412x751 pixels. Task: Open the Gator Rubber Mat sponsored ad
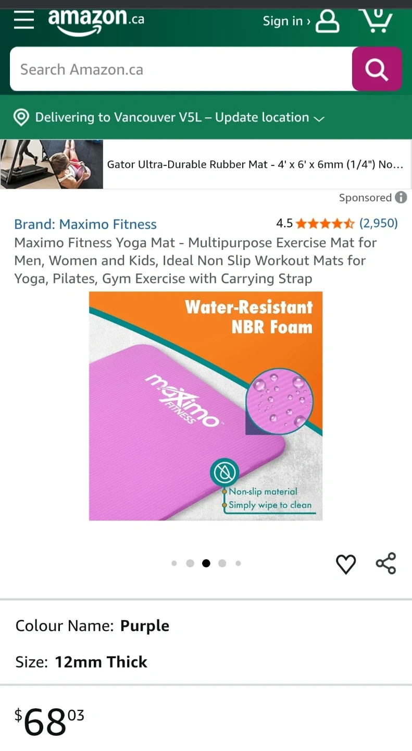(206, 164)
